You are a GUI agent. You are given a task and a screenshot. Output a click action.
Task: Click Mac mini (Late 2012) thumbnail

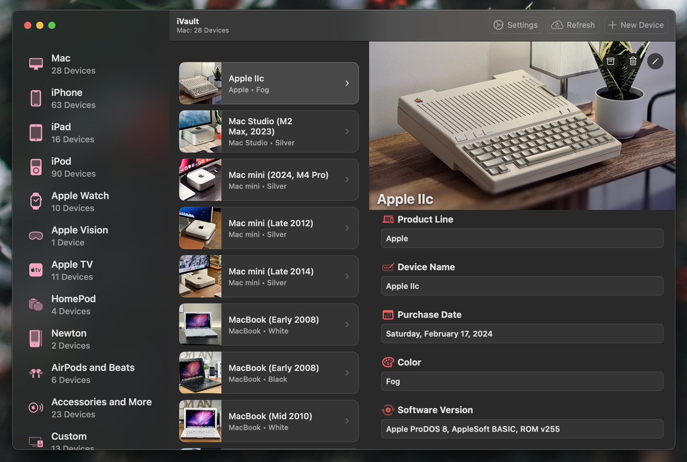200,228
